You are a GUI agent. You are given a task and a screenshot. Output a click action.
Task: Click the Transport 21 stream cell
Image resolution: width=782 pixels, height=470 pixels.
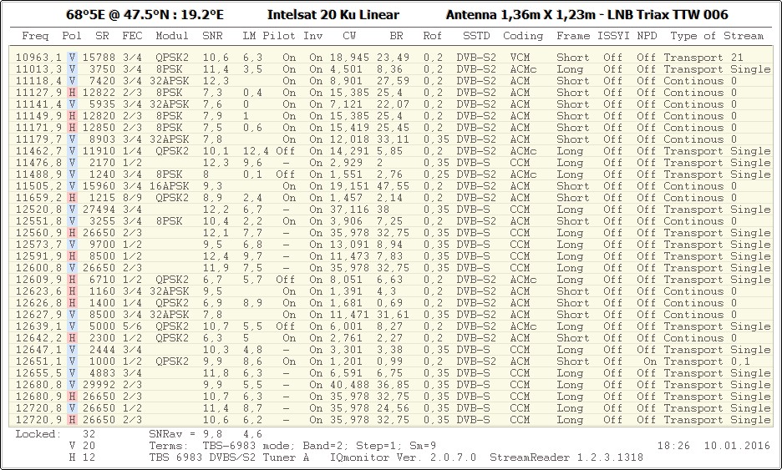[x=703, y=58]
